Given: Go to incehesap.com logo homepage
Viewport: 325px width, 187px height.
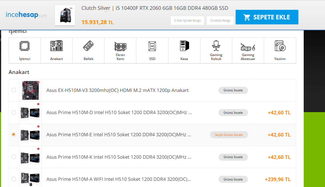Looking at the screenshot, I should coord(26,15).
